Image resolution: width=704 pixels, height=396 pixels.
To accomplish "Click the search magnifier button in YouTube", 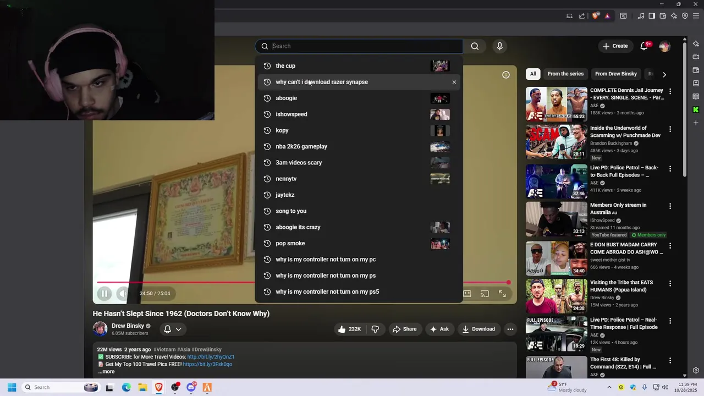I will coord(475,46).
